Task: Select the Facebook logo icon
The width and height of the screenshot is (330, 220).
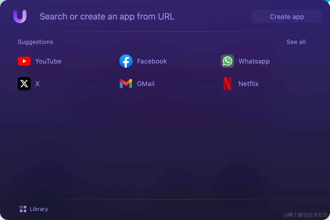Action: (126, 61)
